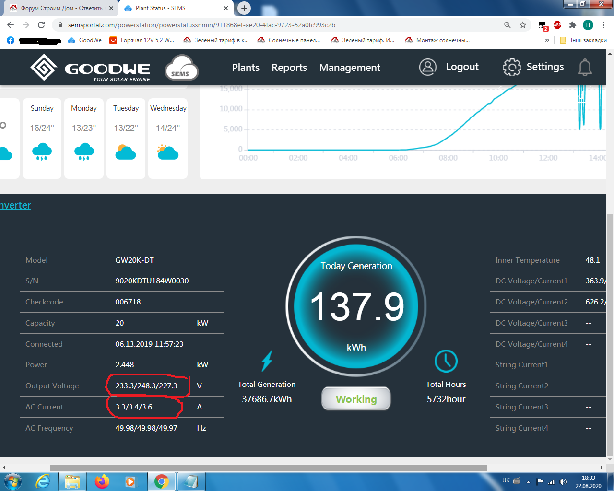Click the notification bell icon
Image resolution: width=614 pixels, height=491 pixels.
click(x=585, y=68)
